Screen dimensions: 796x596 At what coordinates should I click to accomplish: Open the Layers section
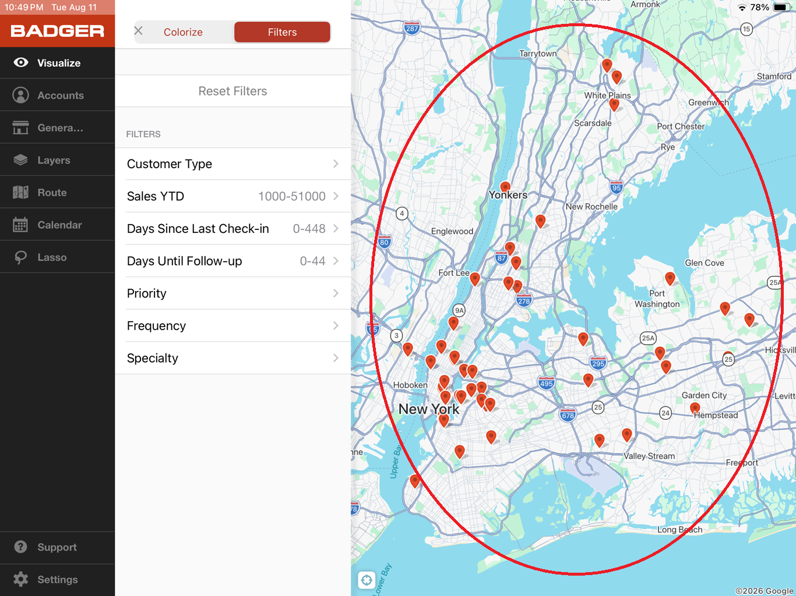click(57, 160)
